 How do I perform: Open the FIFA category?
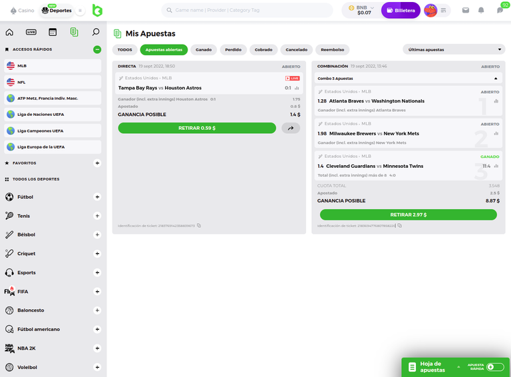click(23, 292)
